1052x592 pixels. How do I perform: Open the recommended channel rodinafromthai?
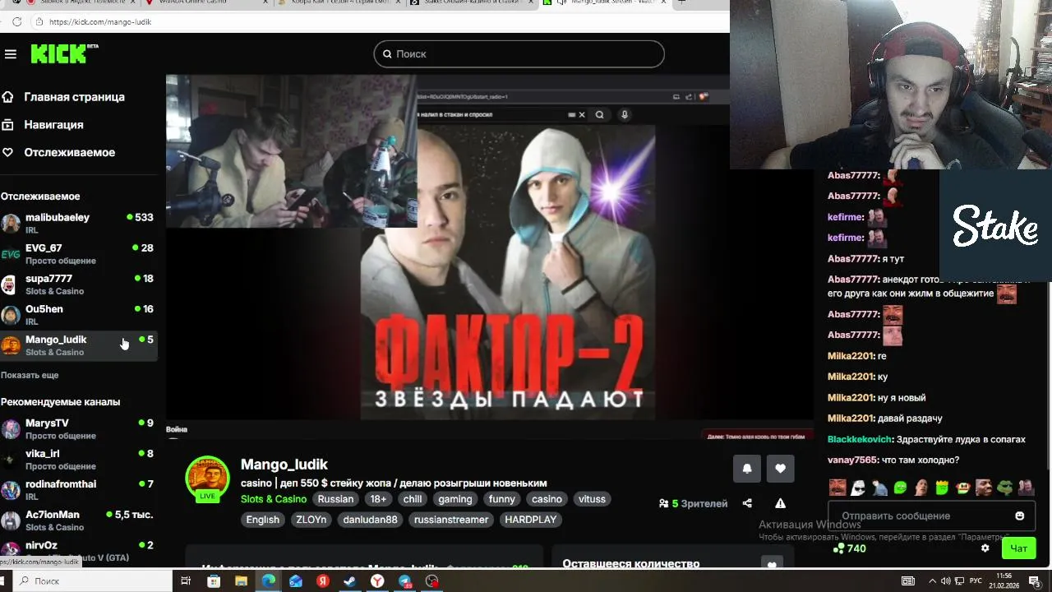[78, 489]
